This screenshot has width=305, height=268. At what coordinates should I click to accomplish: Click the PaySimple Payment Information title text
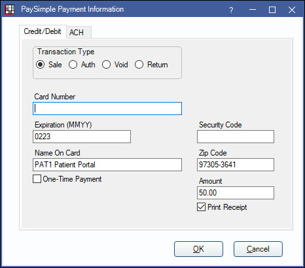[72, 9]
